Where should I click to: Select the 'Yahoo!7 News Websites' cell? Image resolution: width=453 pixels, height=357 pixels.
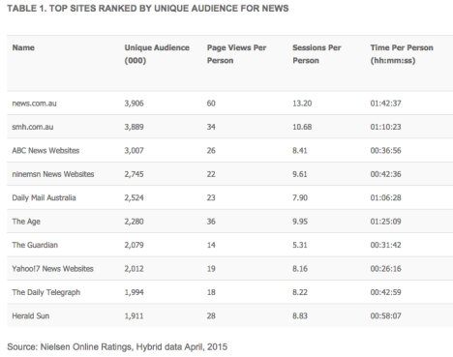(52, 269)
